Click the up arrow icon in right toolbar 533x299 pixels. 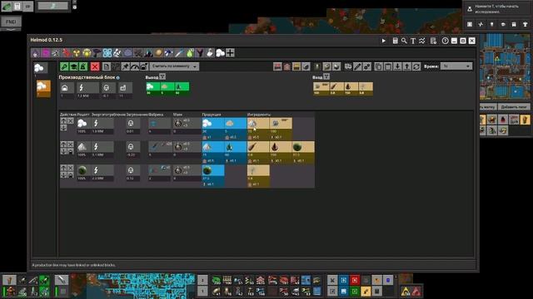coord(407,66)
